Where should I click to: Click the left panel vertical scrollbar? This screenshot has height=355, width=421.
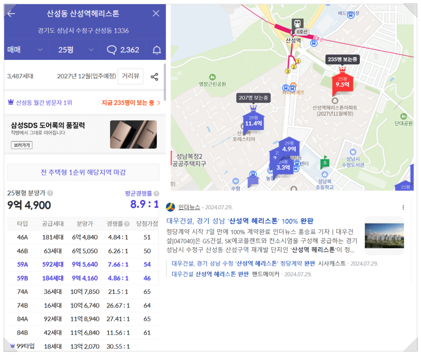point(165,82)
